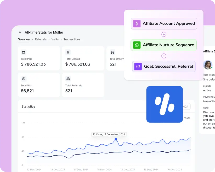
Task: Click the Visits legend label on the chart
Action: click(x=187, y=118)
